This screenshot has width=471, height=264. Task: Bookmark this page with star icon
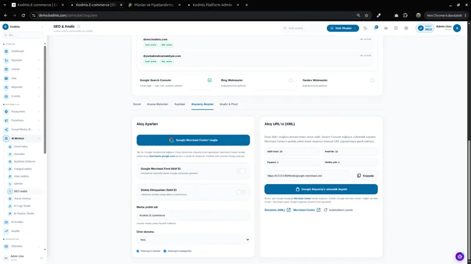[366, 15]
